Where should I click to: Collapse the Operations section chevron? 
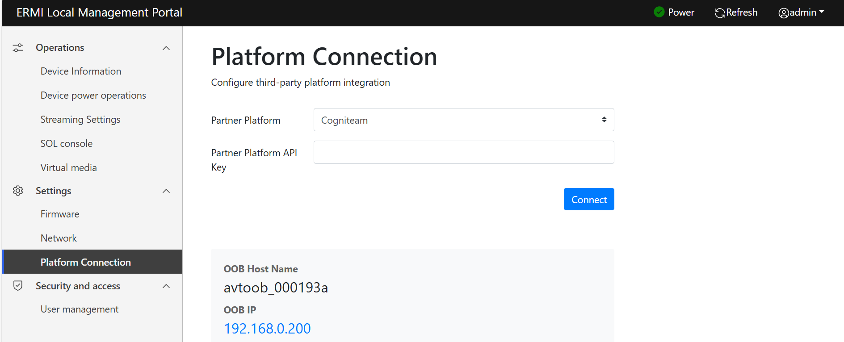coord(166,48)
